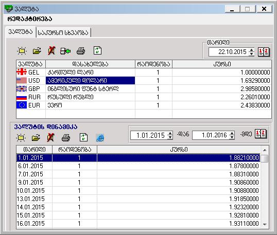The image size is (277, 235).
Task: Select the ვალუტა tab
Action: point(21,32)
